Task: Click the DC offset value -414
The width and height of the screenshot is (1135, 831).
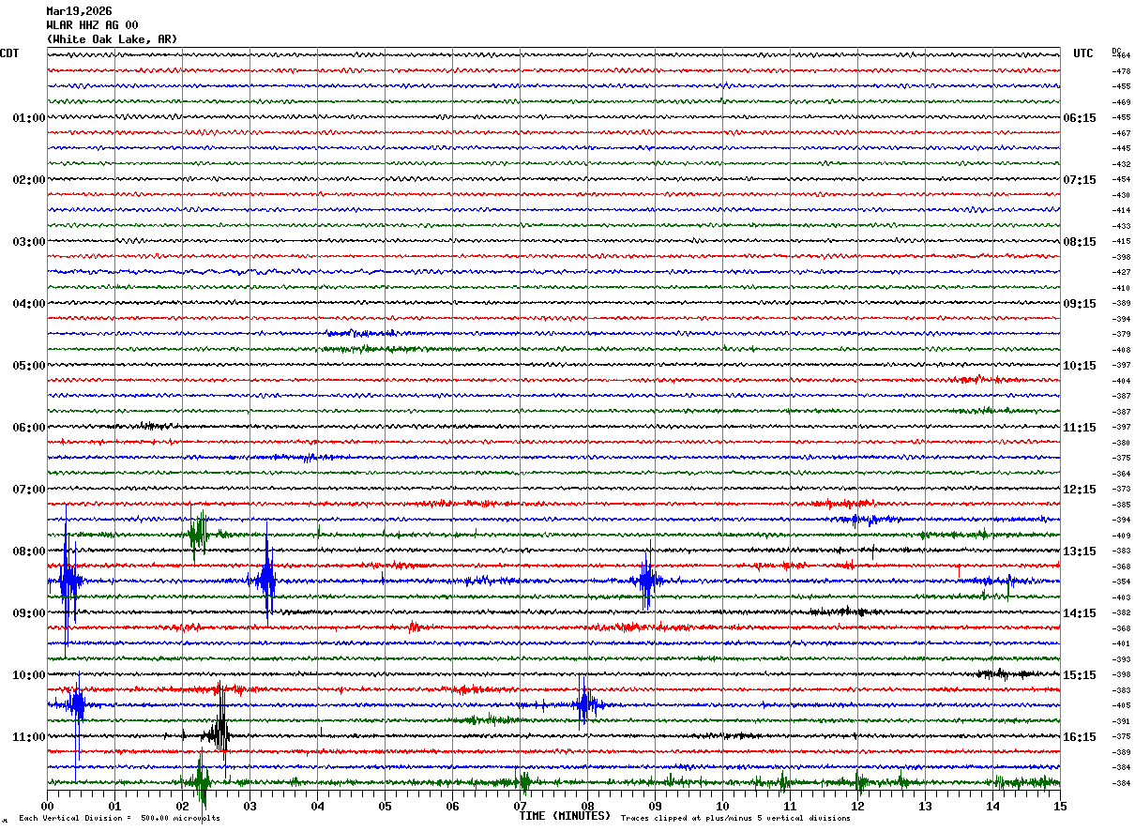Action: pyautogui.click(x=1121, y=210)
